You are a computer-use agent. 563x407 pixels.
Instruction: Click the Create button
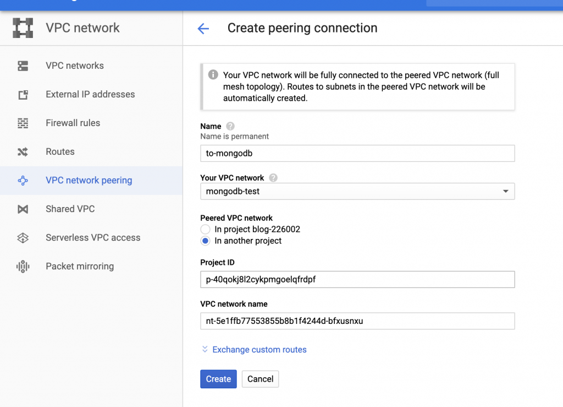click(218, 379)
